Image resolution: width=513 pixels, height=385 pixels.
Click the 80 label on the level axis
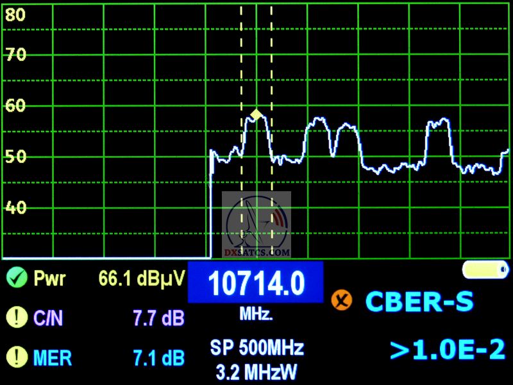coord(15,15)
